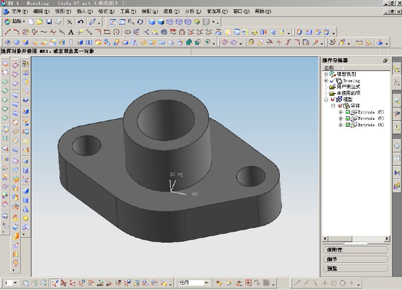This screenshot has width=402, height=290.
Task: Click the navigator horizontal scrollbar right arrow
Action: [x=387, y=239]
